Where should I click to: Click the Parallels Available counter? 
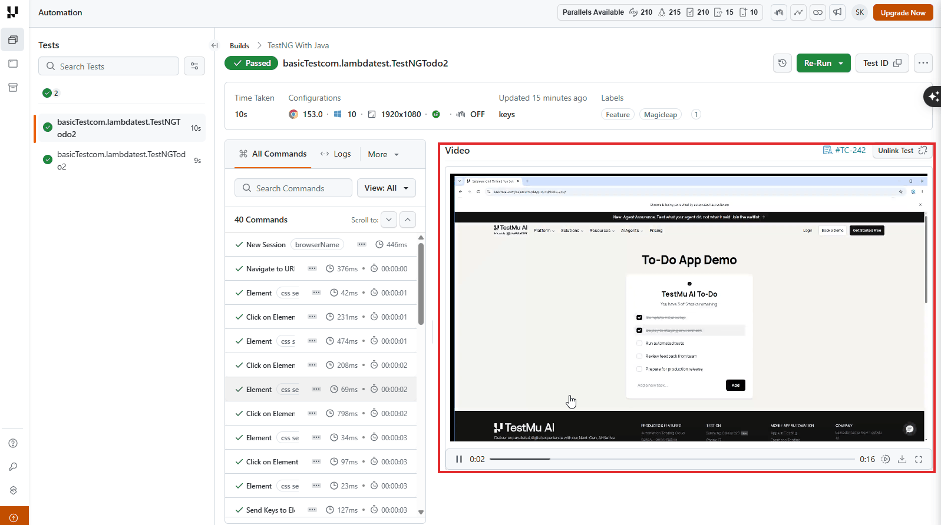[x=660, y=12]
